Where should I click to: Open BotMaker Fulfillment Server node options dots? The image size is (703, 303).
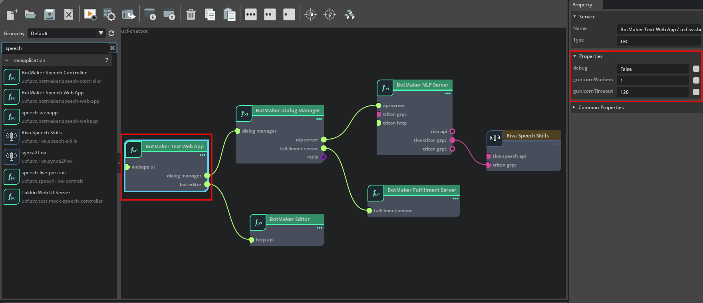click(x=455, y=199)
